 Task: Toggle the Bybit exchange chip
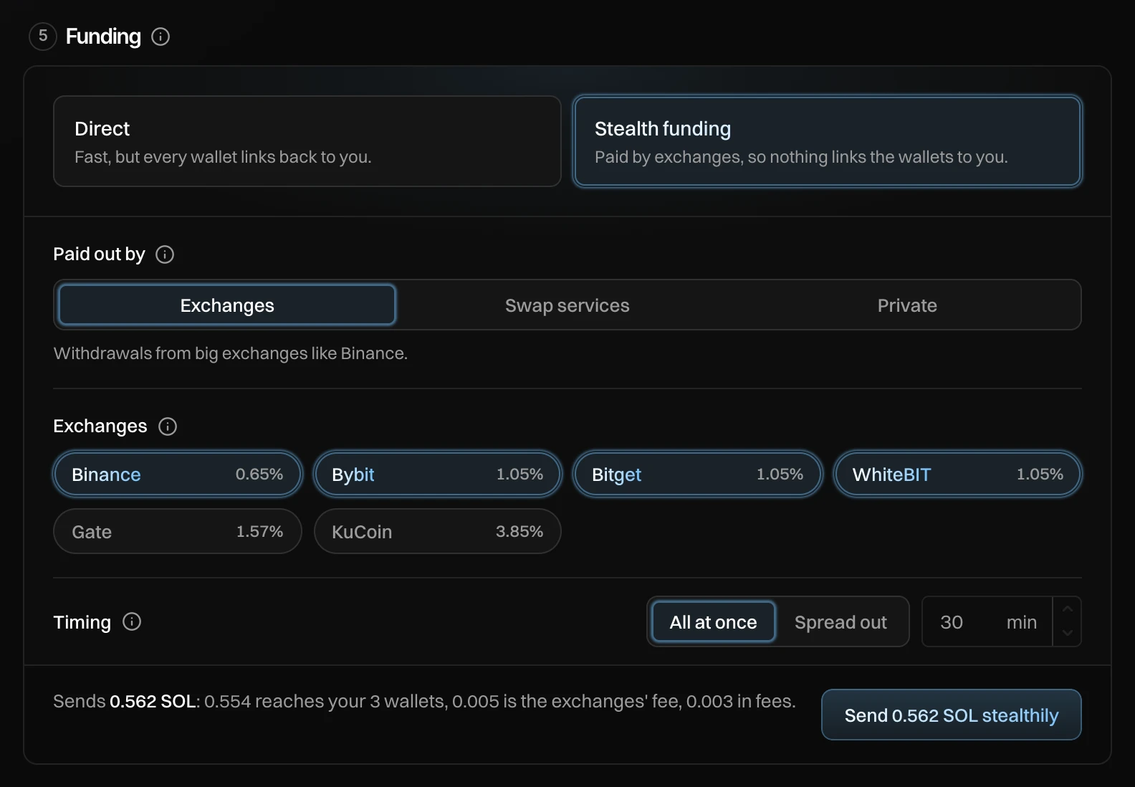(x=438, y=474)
